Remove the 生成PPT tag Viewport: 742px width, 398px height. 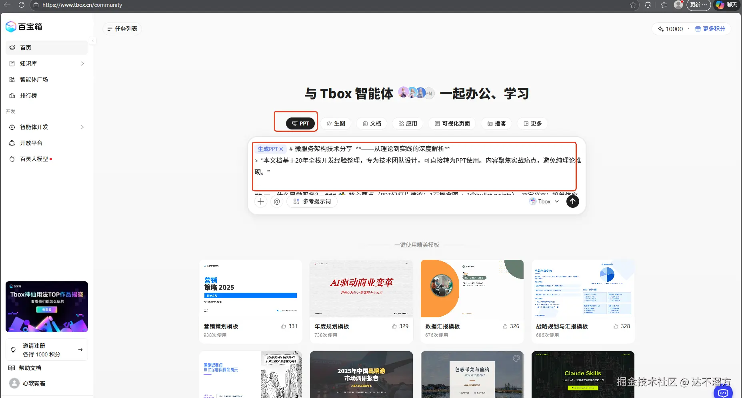(x=281, y=149)
